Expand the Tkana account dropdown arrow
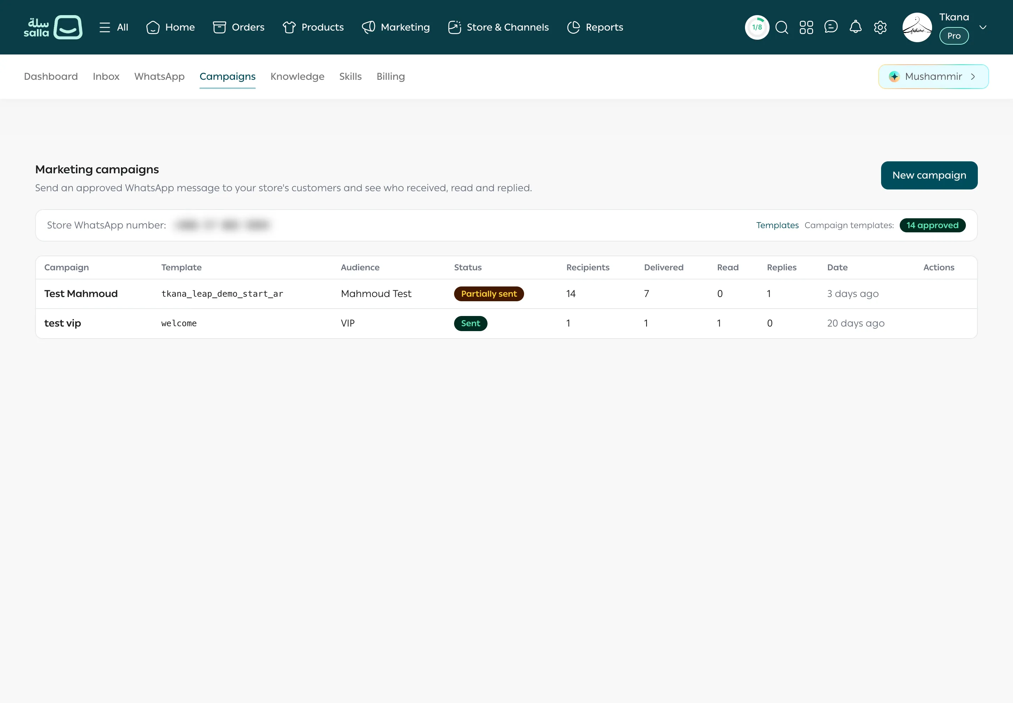This screenshot has height=703, width=1013. 983,27
